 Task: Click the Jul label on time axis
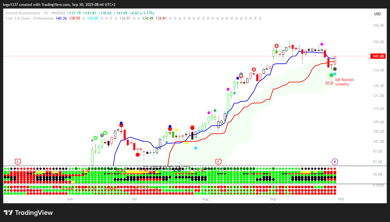click(134, 199)
